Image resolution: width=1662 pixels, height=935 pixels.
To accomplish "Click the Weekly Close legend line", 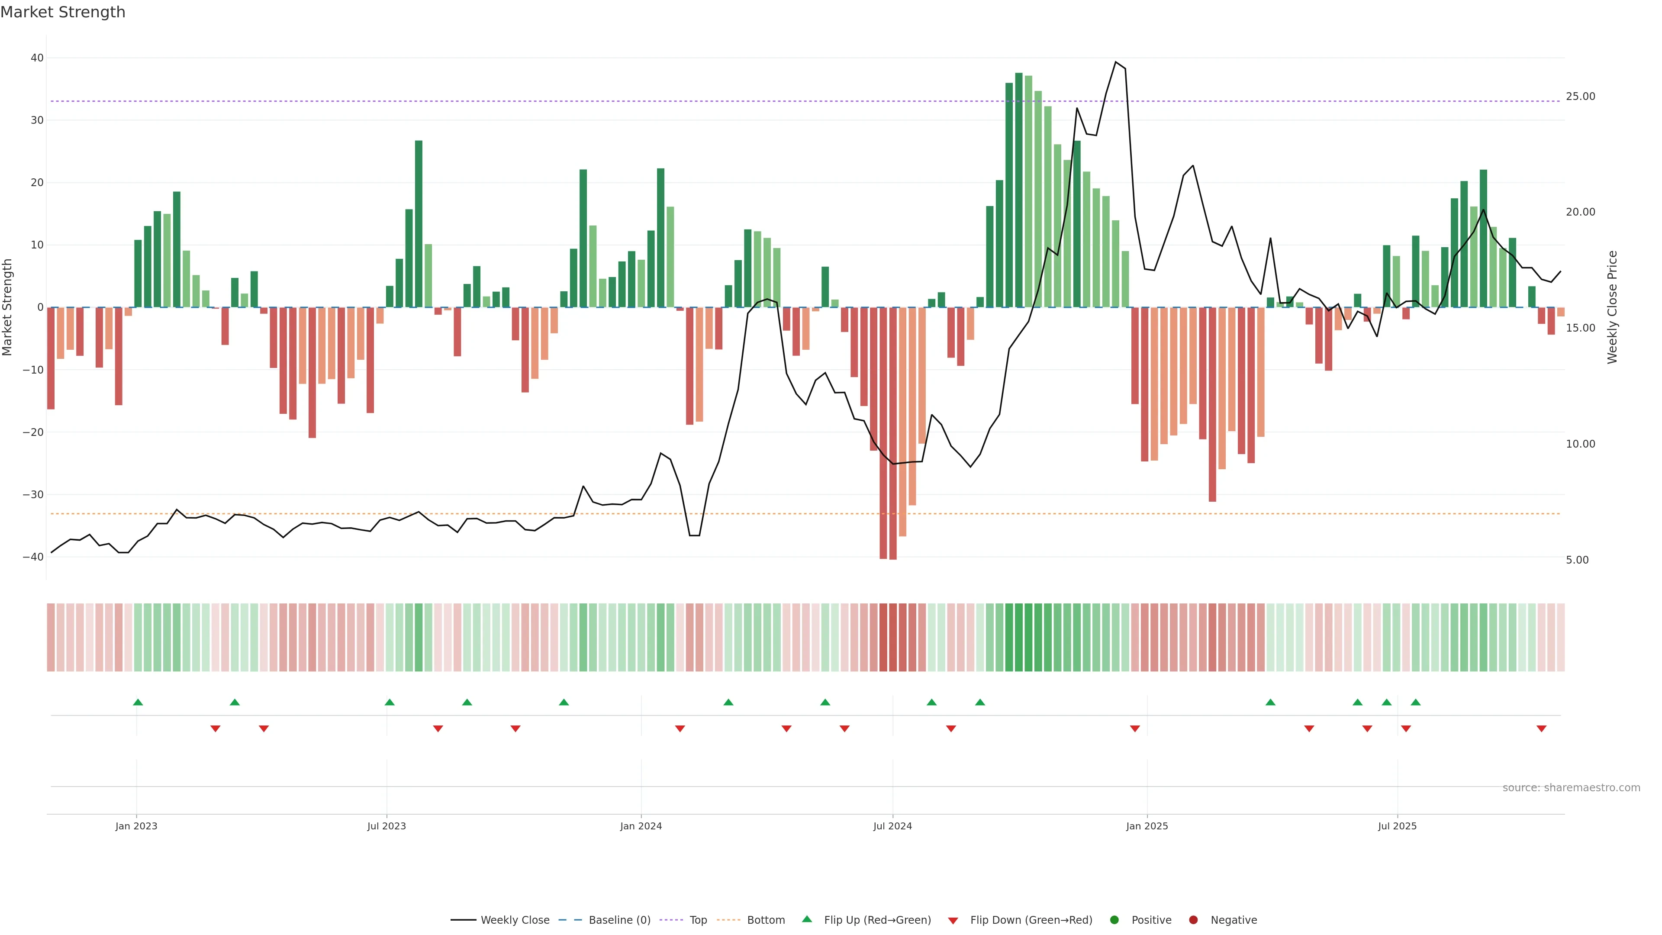I will [x=463, y=920].
